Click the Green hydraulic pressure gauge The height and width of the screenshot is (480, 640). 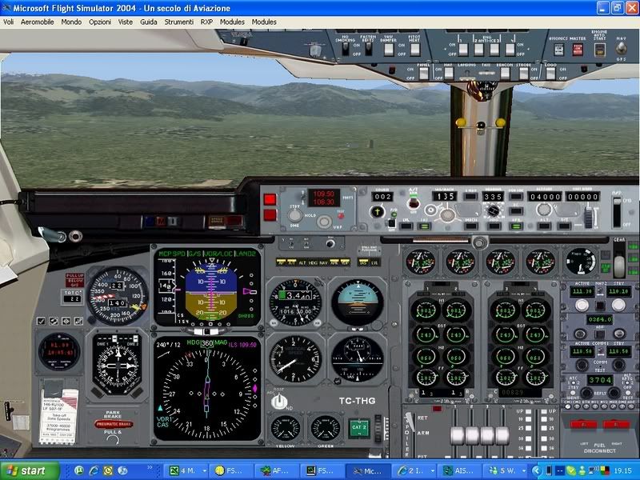pyautogui.click(x=326, y=429)
